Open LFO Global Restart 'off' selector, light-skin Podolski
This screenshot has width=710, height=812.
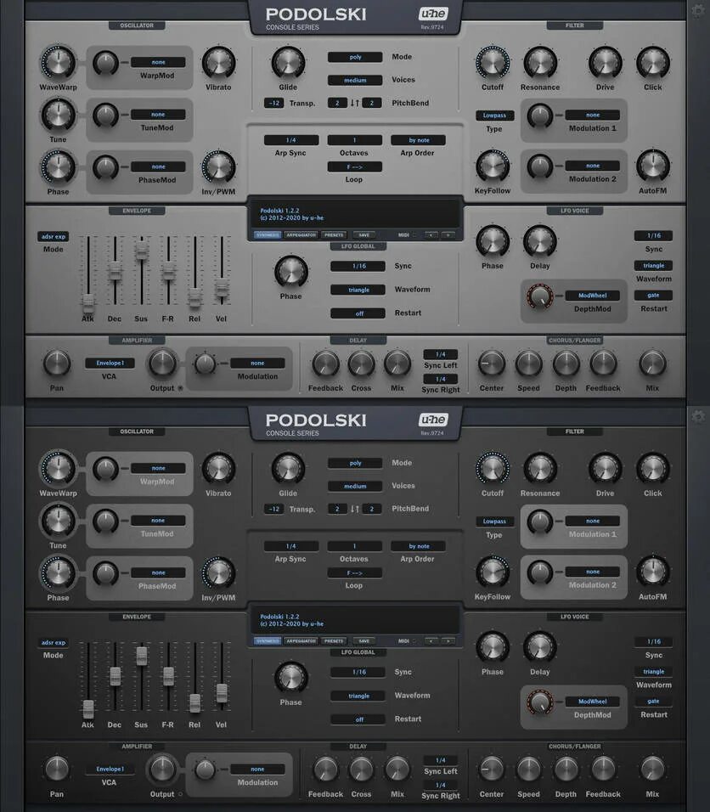pos(358,313)
